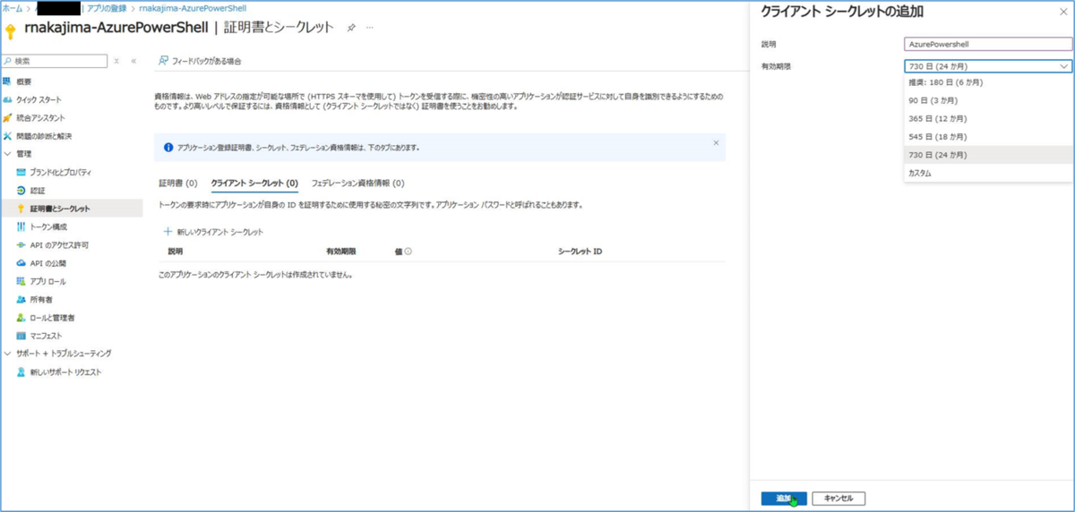Click the クイック スタート cloud icon
This screenshot has height=512, width=1075.
click(x=7, y=99)
